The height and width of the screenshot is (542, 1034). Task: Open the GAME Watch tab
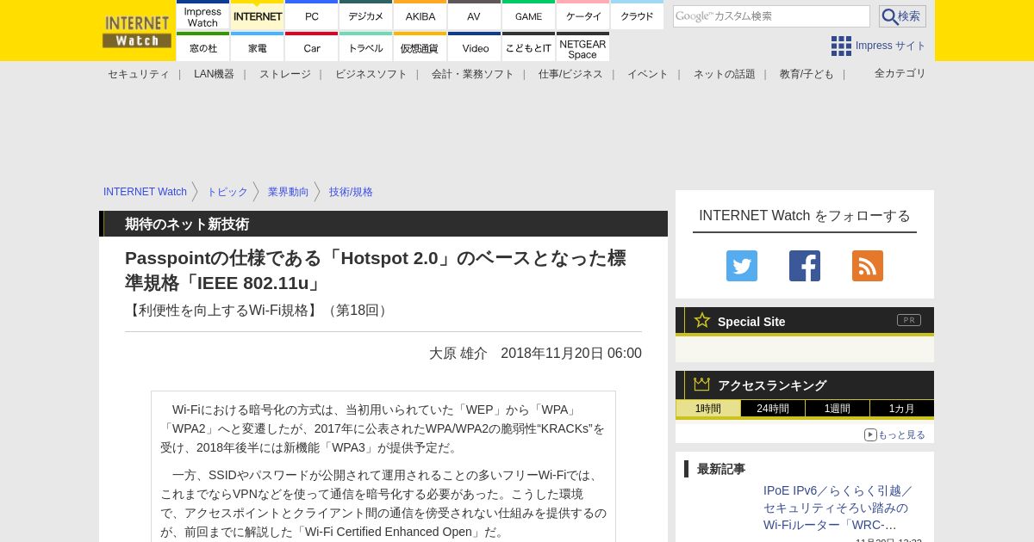[x=528, y=15]
